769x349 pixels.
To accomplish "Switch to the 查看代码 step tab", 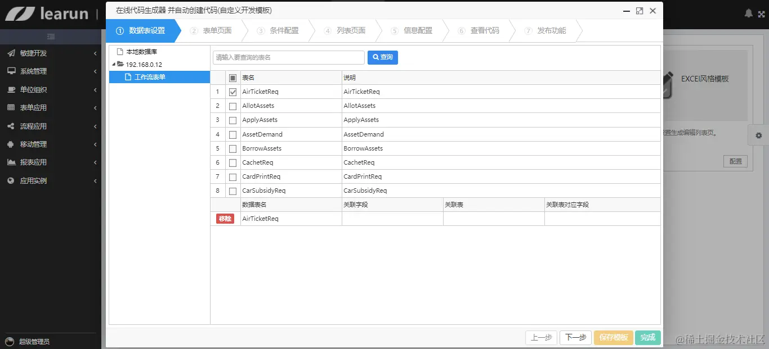I will (485, 31).
